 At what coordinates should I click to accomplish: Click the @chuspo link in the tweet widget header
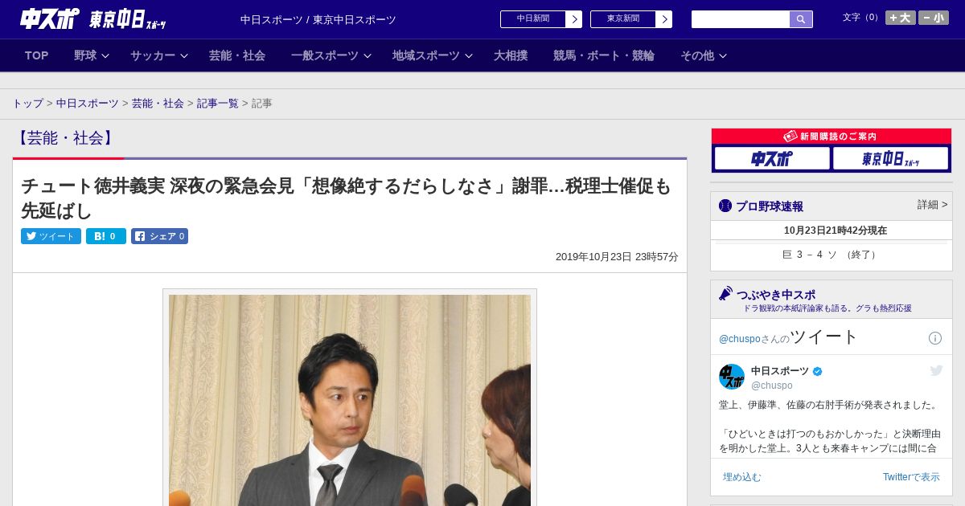tap(739, 339)
